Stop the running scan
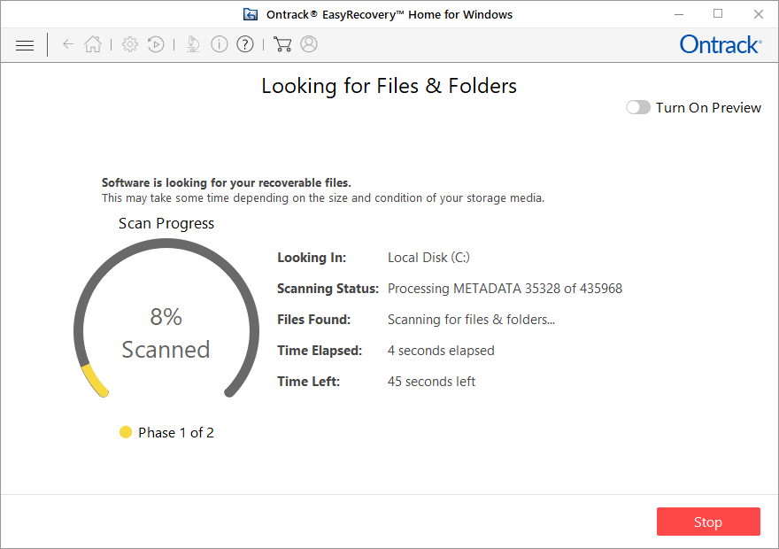Image resolution: width=779 pixels, height=549 pixels. [708, 522]
